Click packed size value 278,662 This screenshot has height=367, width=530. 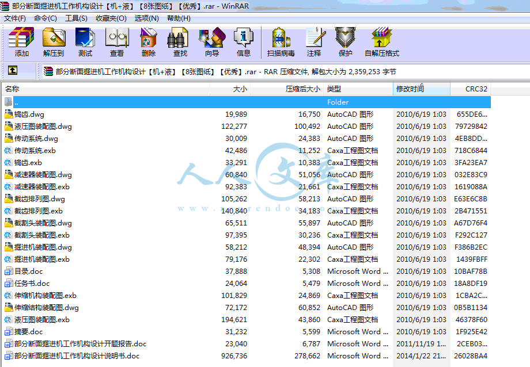[x=307, y=356]
